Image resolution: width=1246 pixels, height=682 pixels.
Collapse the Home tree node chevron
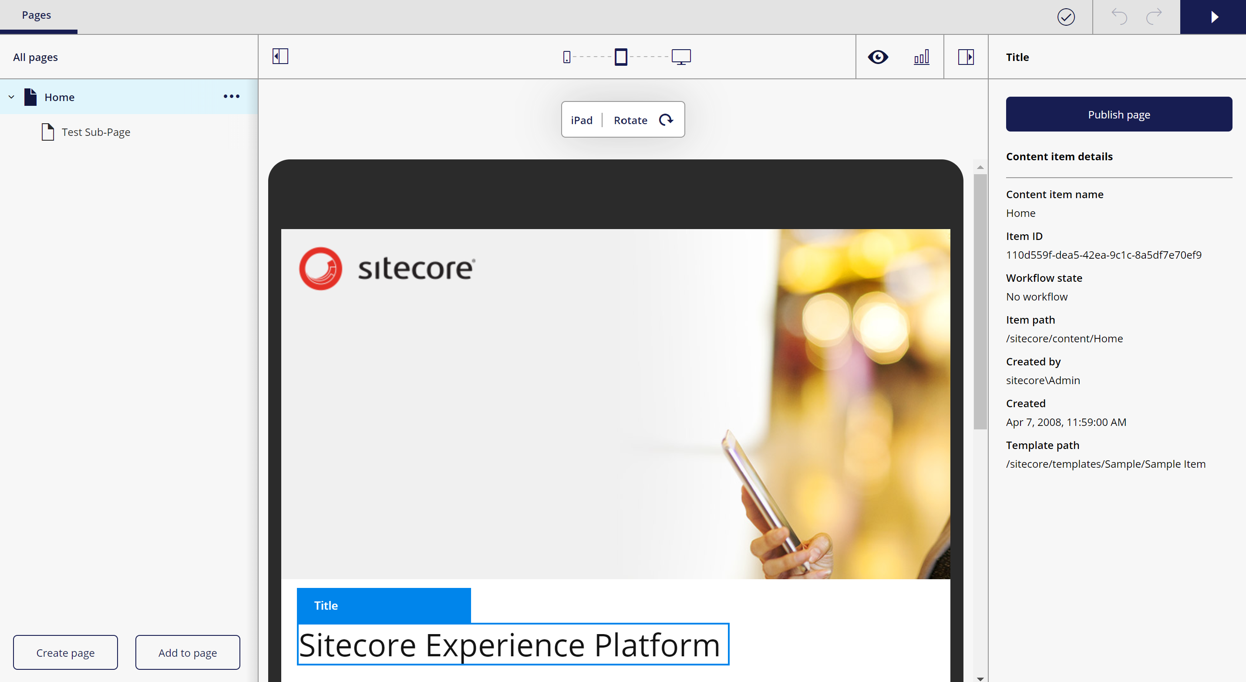click(12, 97)
